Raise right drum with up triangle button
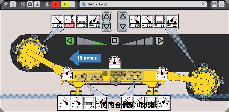 (x=123, y=17)
